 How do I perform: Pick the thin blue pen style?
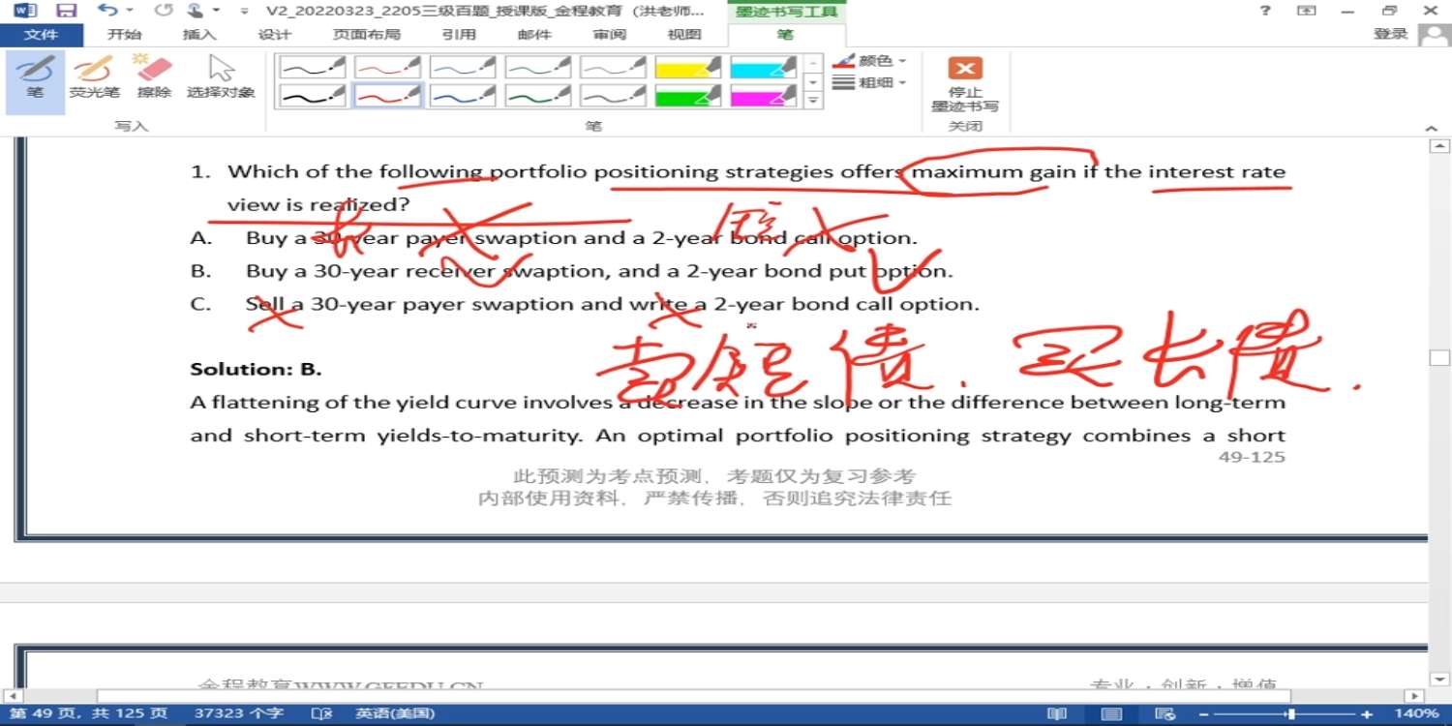pos(463,67)
